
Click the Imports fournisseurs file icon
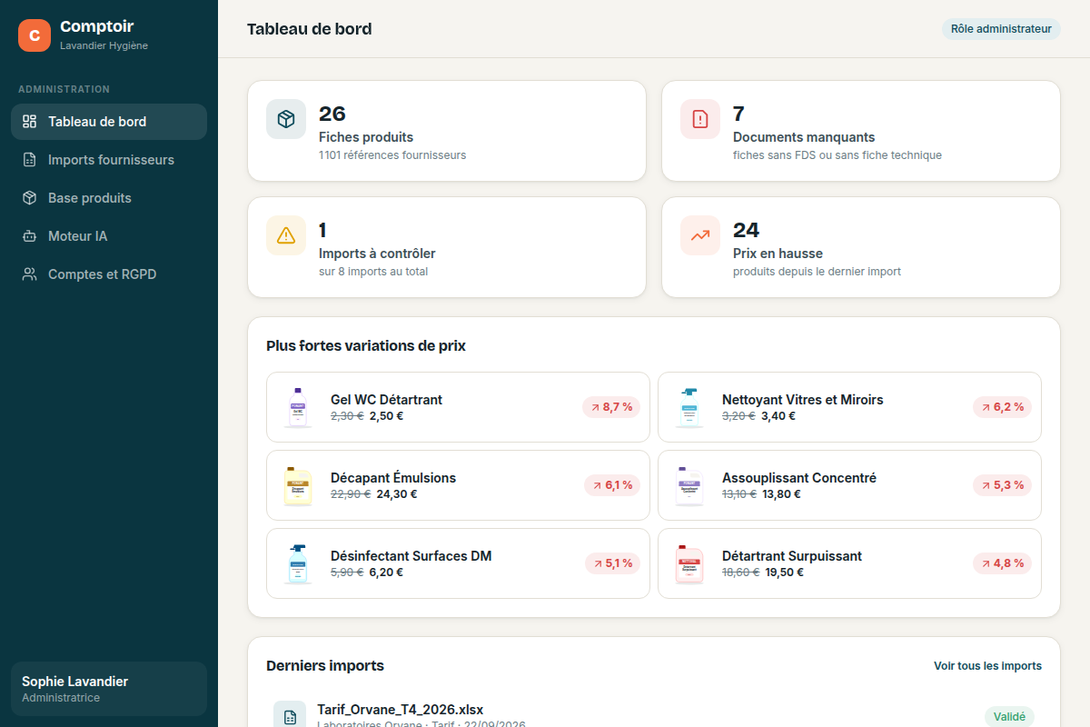click(x=30, y=160)
